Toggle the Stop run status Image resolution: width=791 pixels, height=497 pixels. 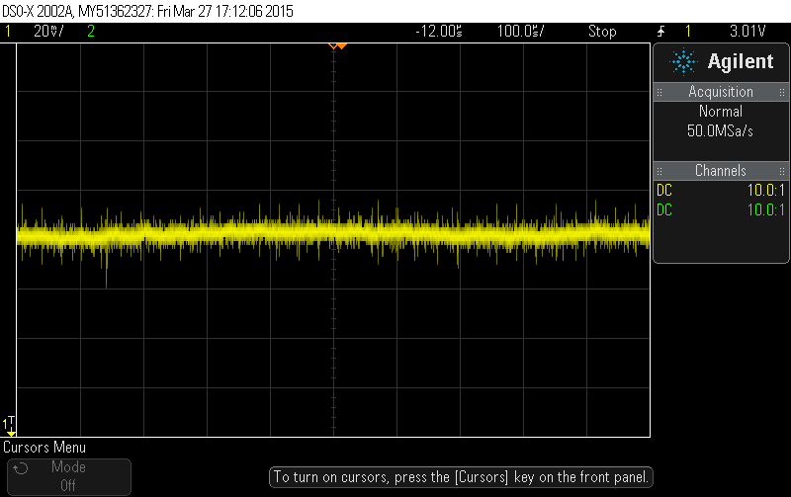tap(602, 32)
